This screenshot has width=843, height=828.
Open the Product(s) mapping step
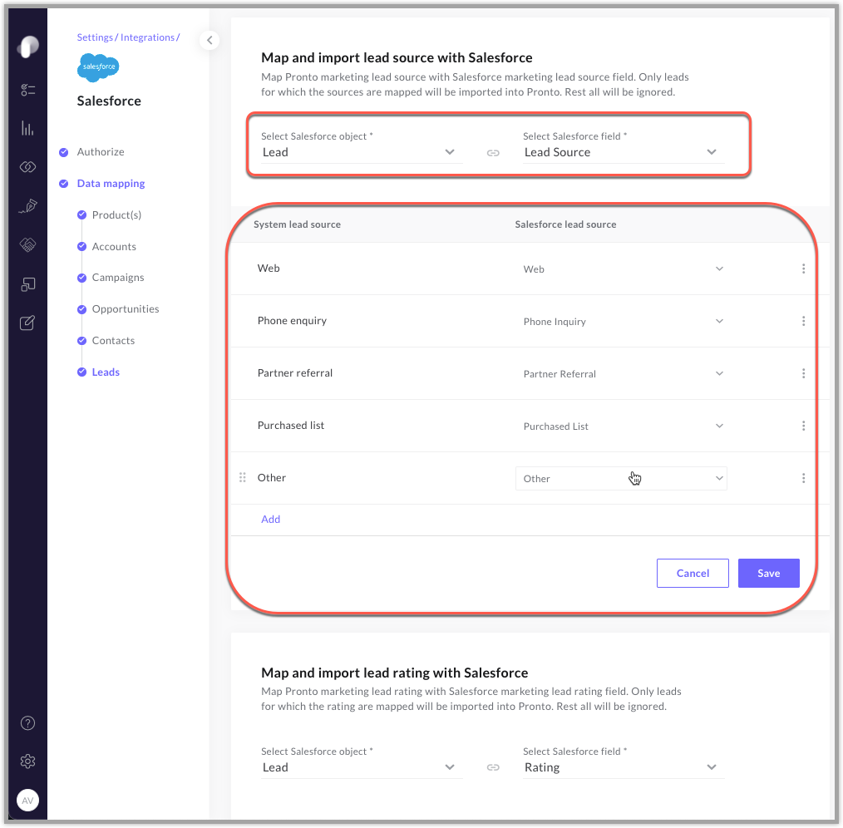coord(116,215)
